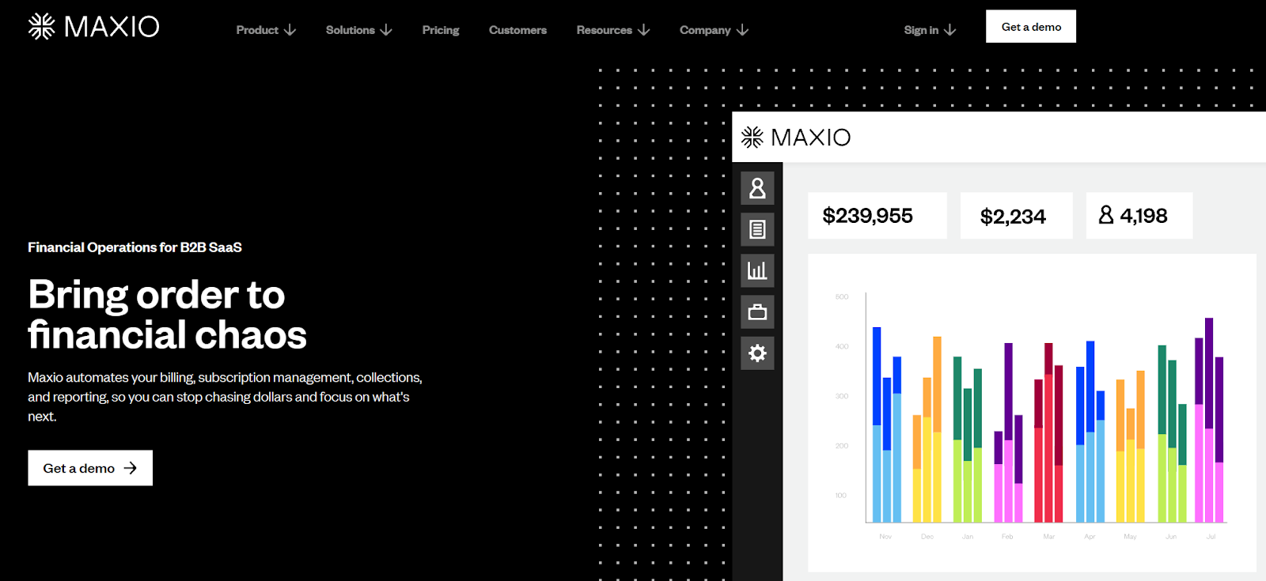1266x581 pixels.
Task: Click the purple and pink bars above Jul
Action: coord(1209,420)
